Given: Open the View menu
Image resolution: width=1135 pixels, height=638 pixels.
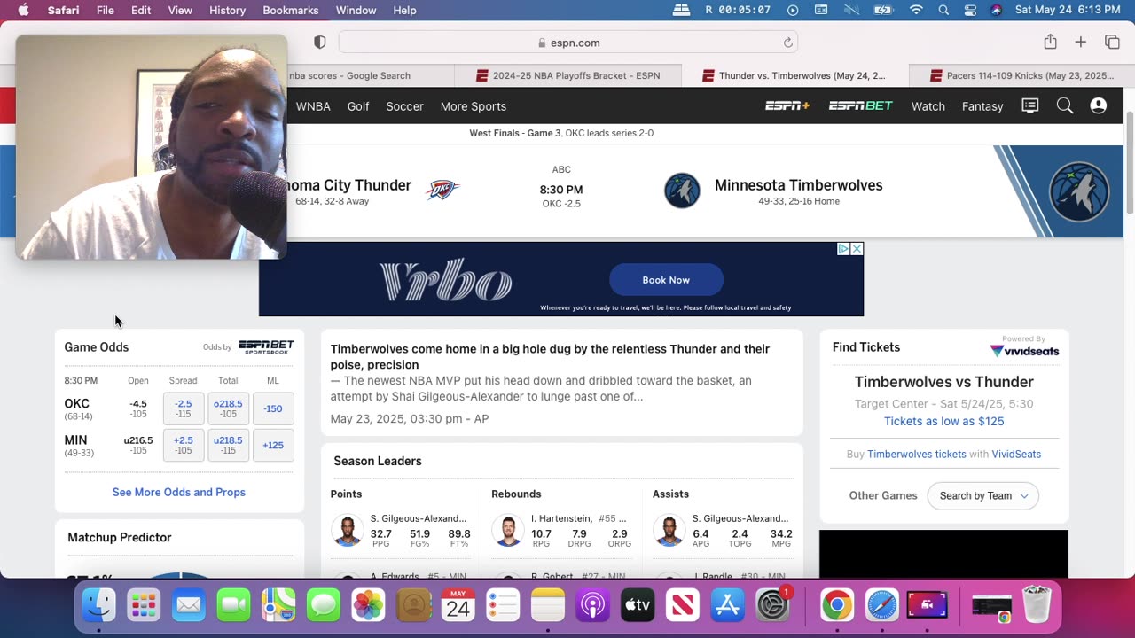Looking at the screenshot, I should 180,10.
